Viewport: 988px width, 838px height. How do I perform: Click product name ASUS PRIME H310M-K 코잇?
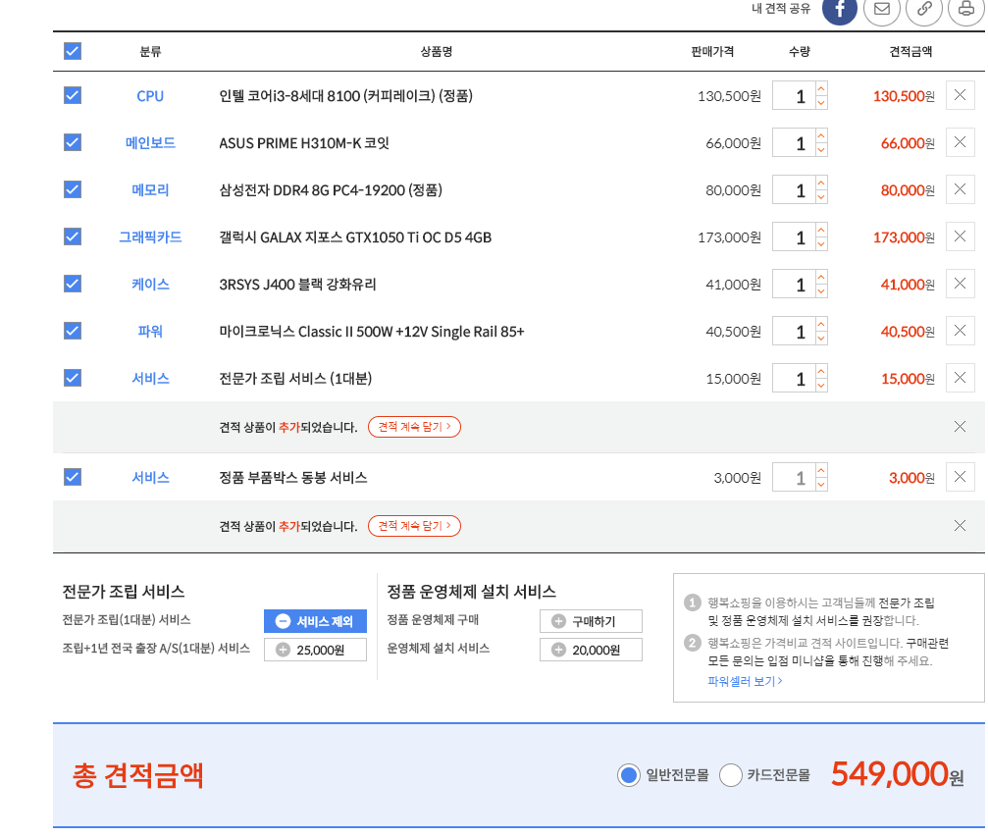pyautogui.click(x=304, y=143)
